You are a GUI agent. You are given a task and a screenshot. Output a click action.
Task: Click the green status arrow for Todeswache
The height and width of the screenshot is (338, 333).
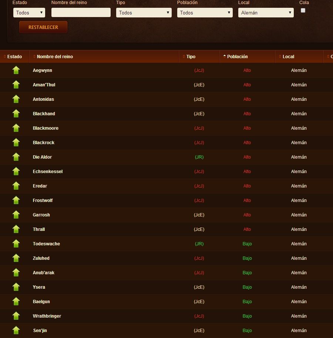tap(16, 243)
